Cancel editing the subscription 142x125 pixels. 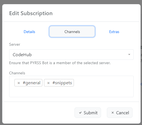click(120, 113)
